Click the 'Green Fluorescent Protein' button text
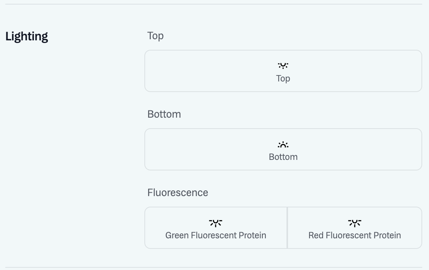The width and height of the screenshot is (429, 270). click(x=216, y=235)
